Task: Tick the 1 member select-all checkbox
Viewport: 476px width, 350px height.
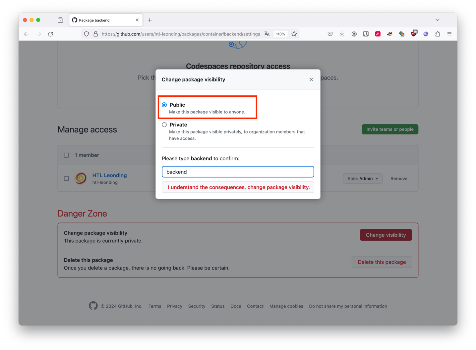Action: 66,155
